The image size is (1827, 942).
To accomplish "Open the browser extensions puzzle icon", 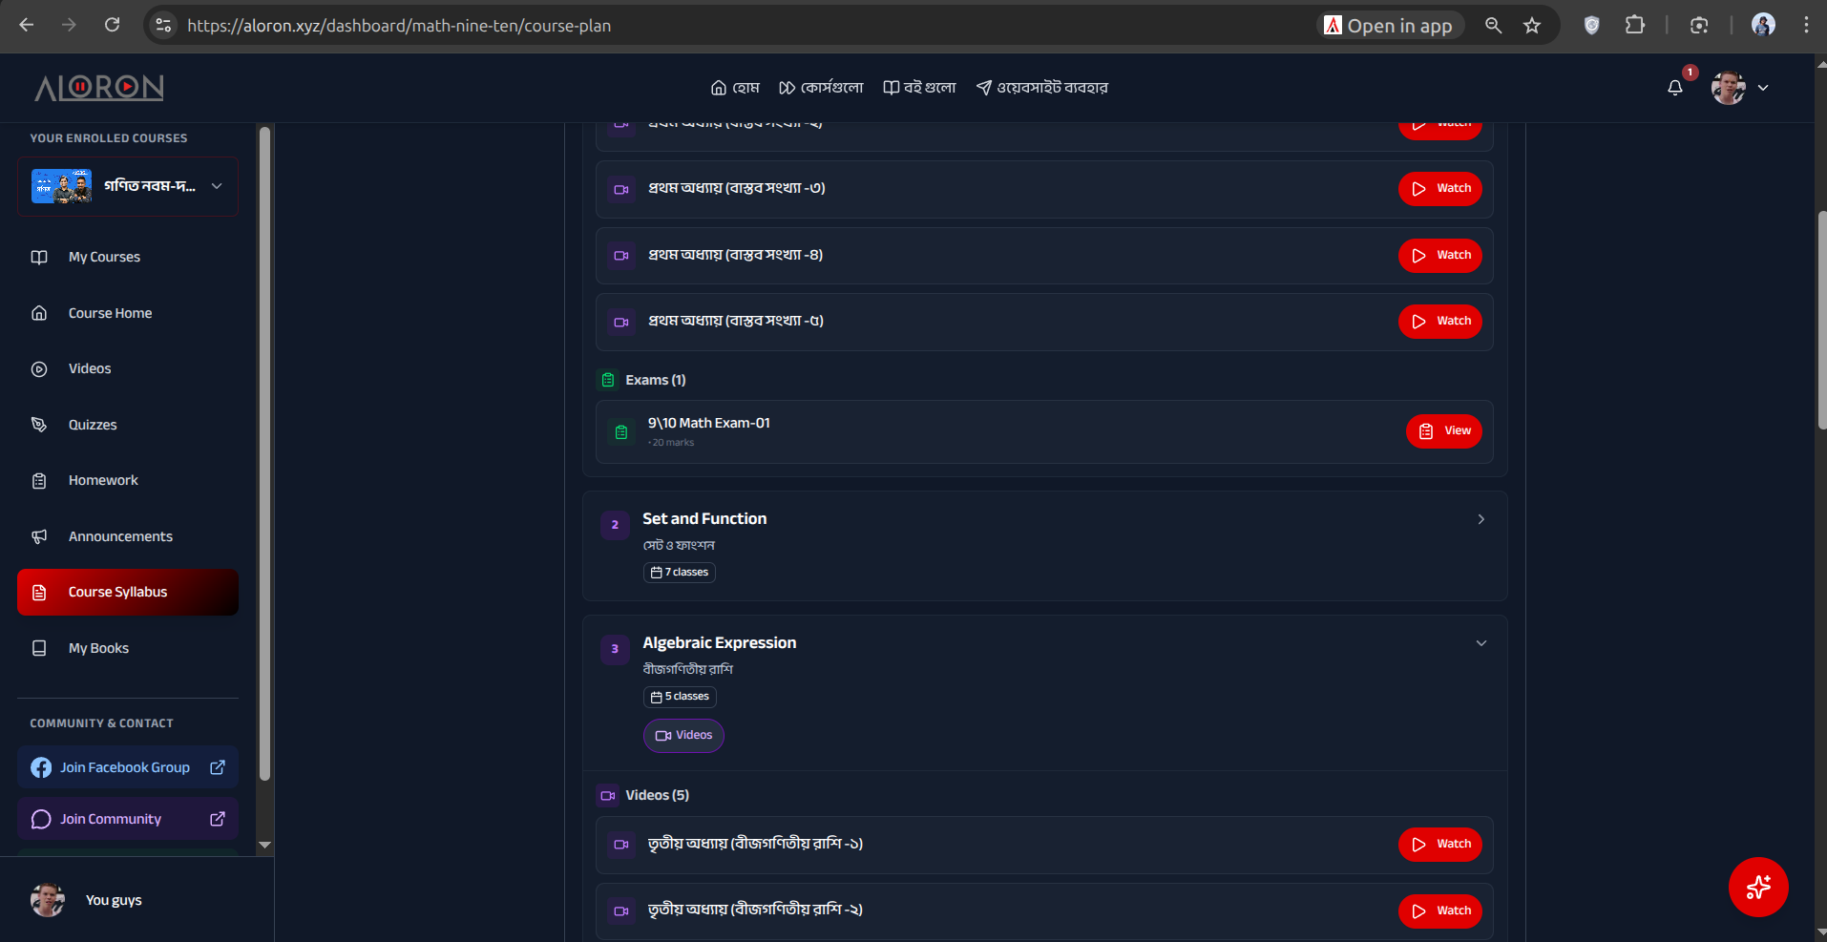I will click(1635, 26).
